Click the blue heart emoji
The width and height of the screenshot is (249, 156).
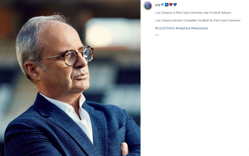[175, 5]
